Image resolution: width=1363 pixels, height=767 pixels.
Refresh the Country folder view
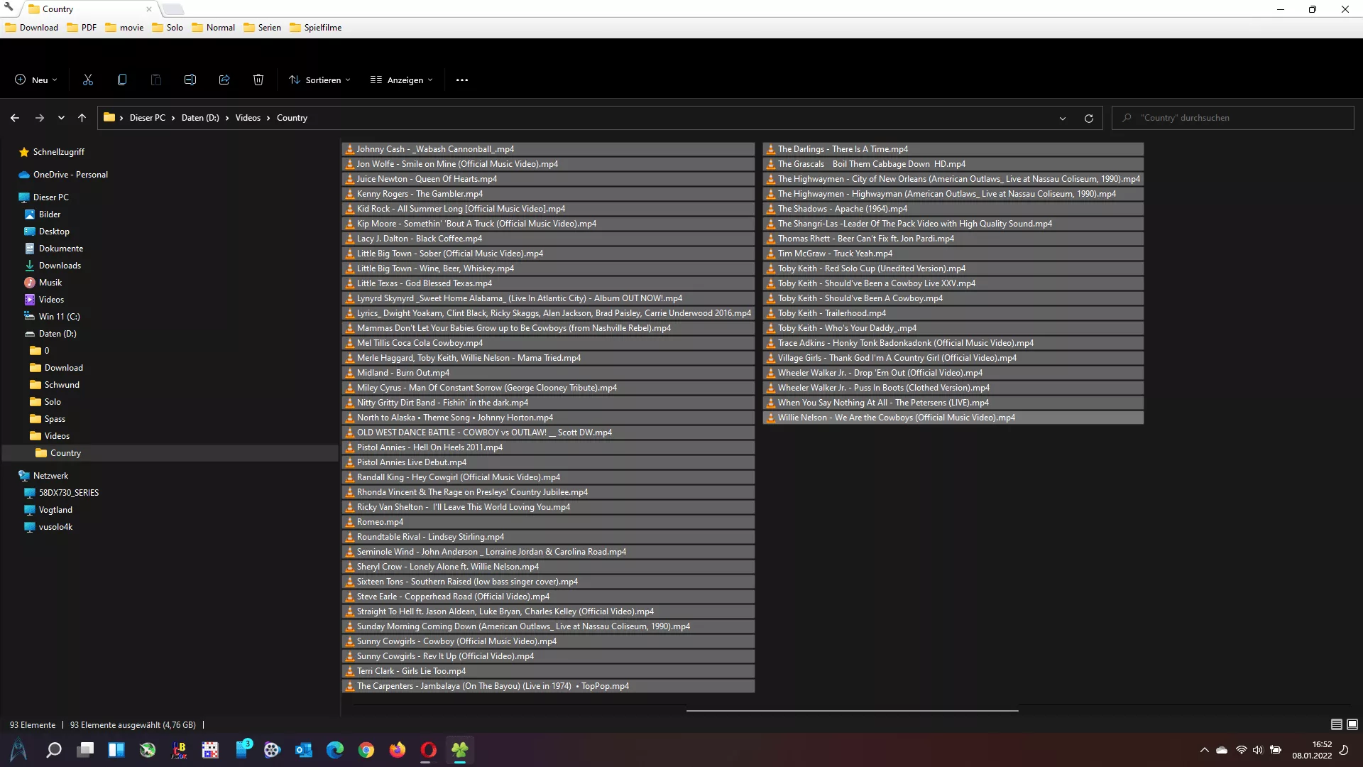click(1089, 118)
